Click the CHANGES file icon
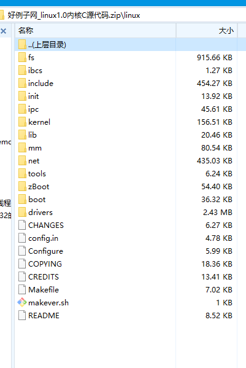The image size is (246, 368). [22, 225]
